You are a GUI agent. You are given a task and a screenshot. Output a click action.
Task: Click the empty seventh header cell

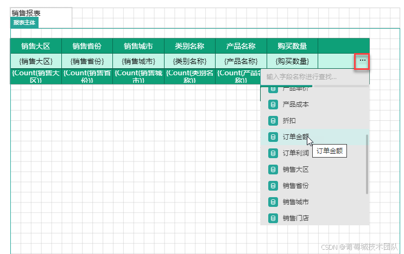coord(344,46)
